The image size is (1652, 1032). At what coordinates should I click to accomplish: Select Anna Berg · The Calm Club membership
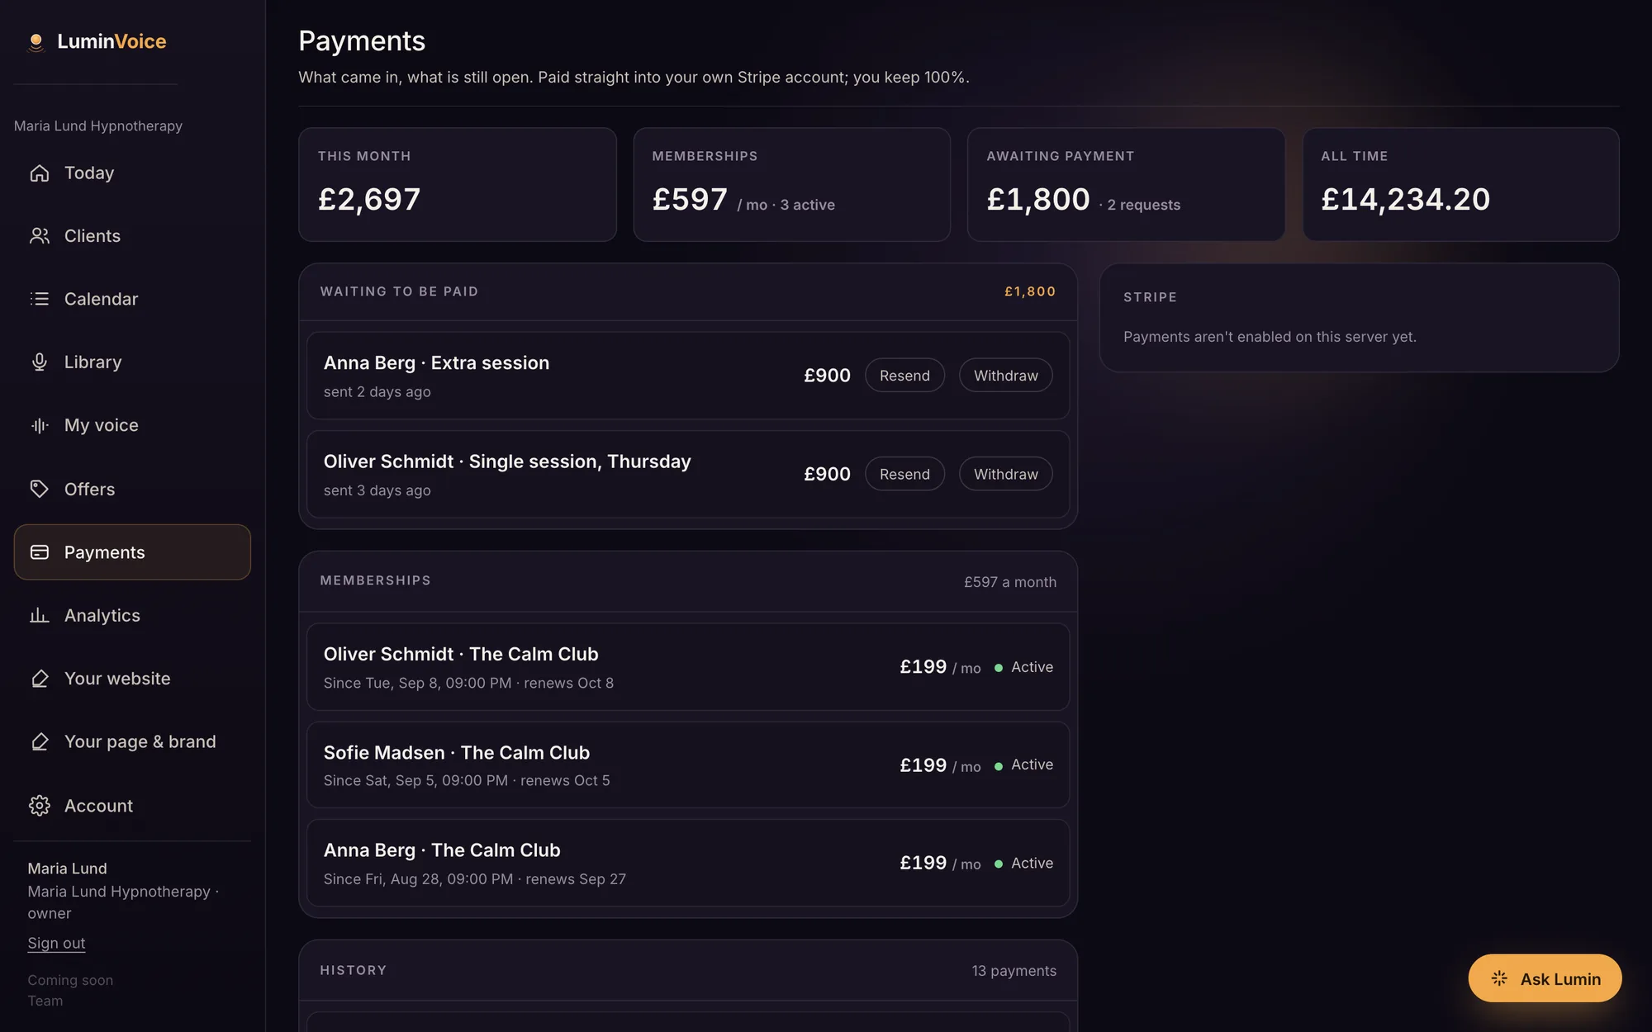pos(688,863)
